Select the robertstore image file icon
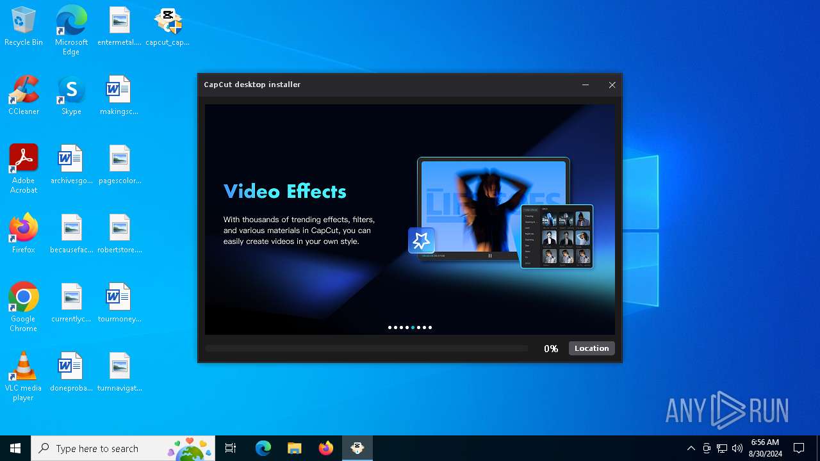The height and width of the screenshot is (461, 820). coord(119,234)
